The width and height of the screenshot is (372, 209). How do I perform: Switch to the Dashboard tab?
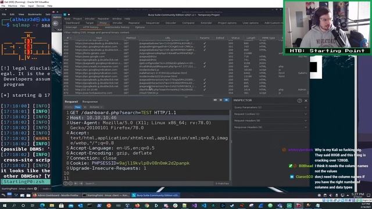tap(72, 23)
